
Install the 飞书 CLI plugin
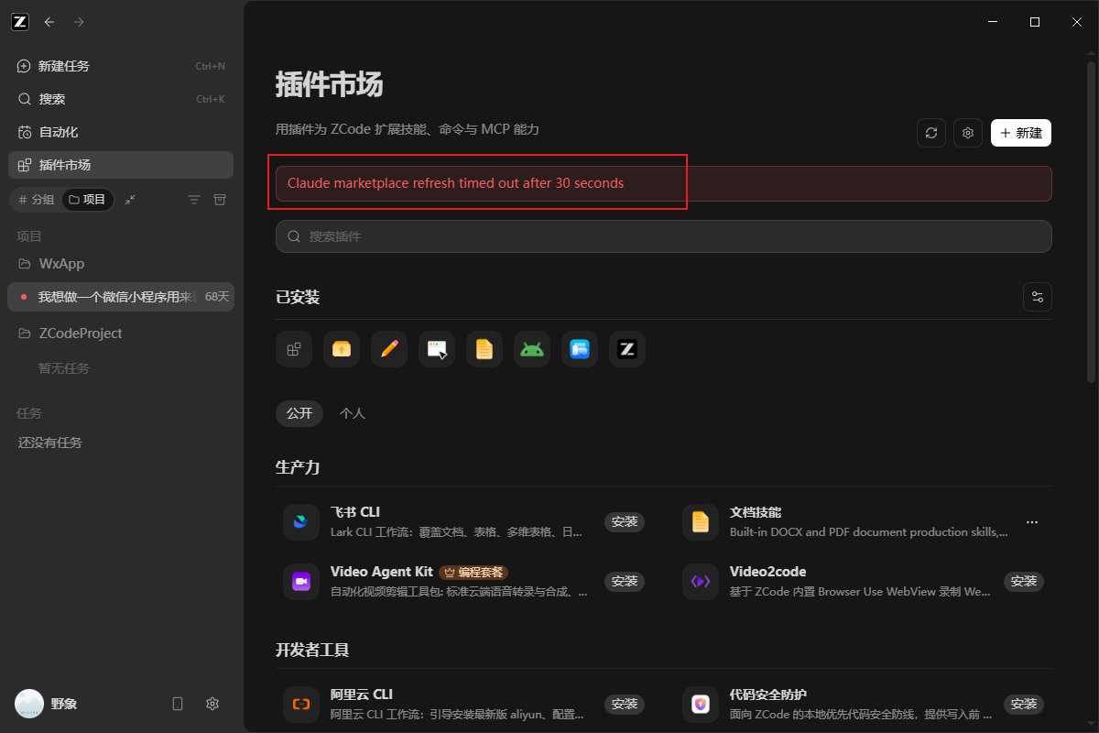tap(625, 522)
